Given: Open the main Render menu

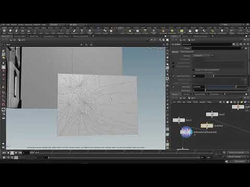Looking at the screenshot, I should click(14, 25).
